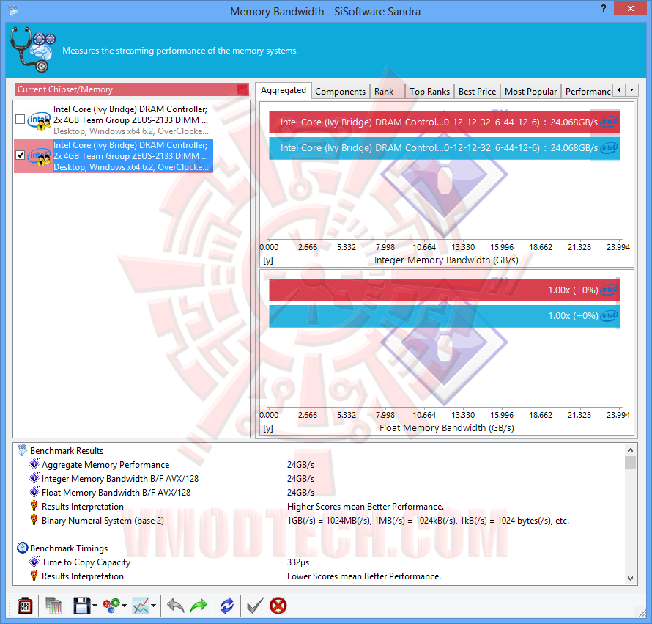Click the grey checkmark OK icon
Screen dimensions: 652x624
pyautogui.click(x=255, y=606)
